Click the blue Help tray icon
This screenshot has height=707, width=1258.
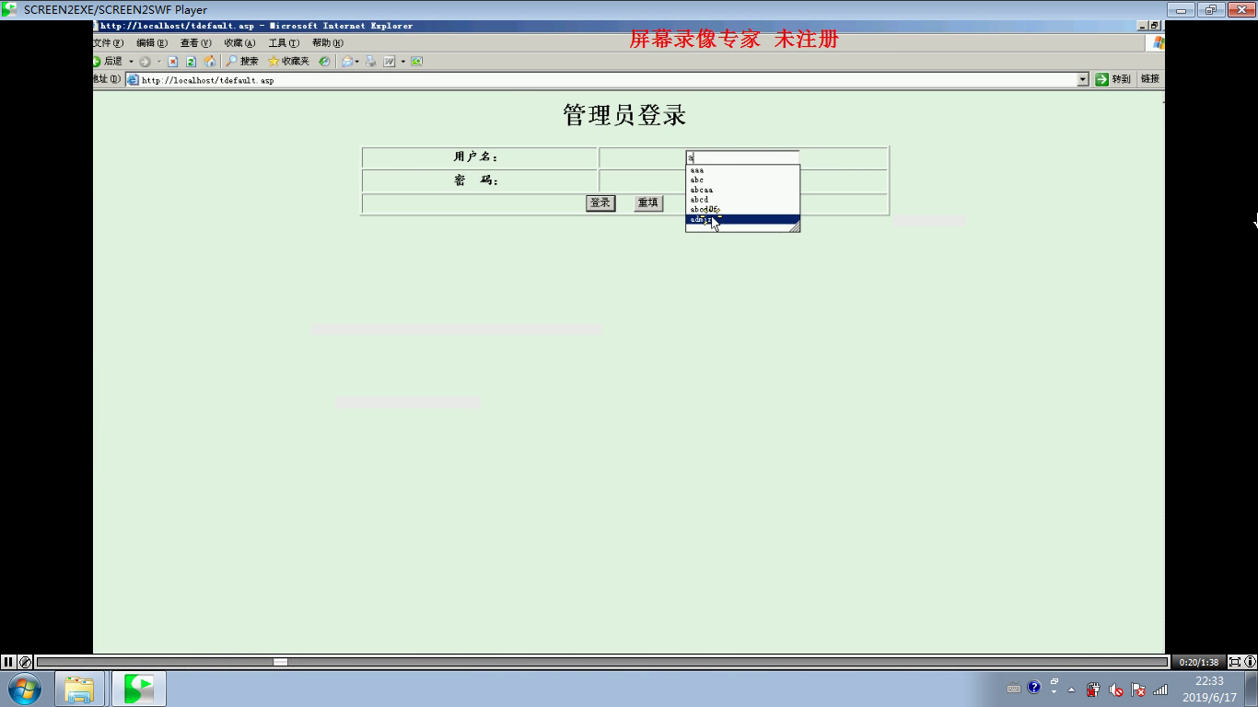(x=1033, y=687)
